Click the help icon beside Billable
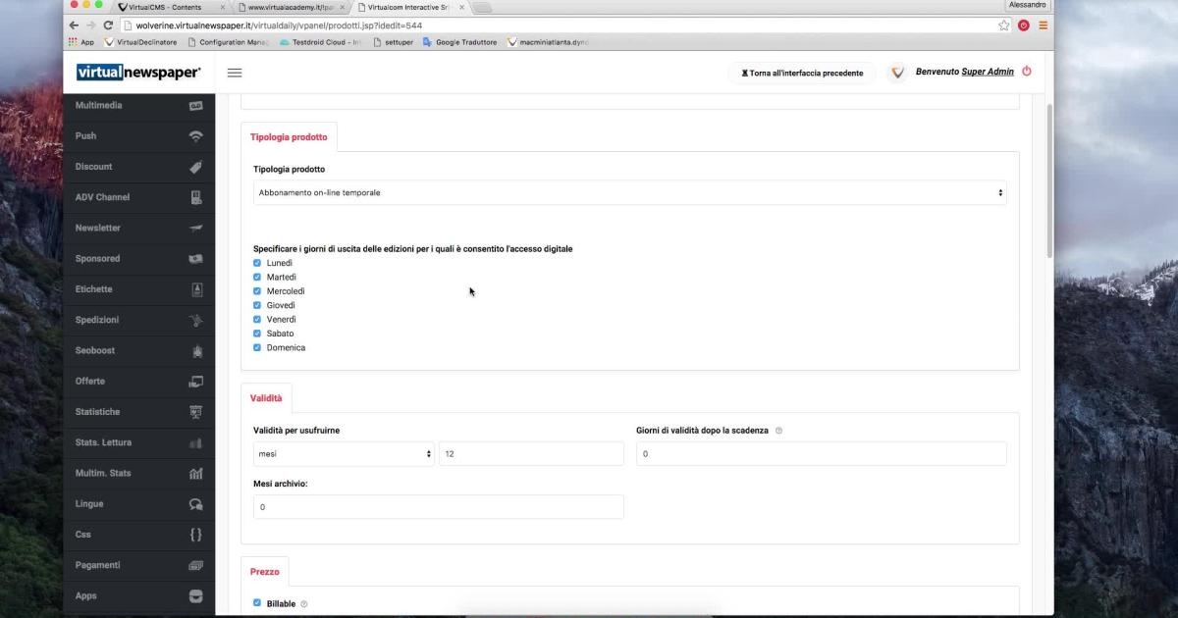 (x=304, y=604)
